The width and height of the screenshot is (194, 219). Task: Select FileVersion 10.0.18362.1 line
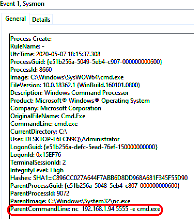pyautogui.click(x=75, y=85)
